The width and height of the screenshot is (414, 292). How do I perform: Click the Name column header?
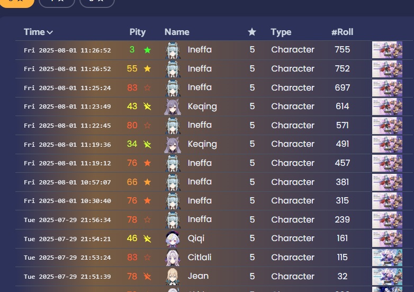tap(177, 32)
